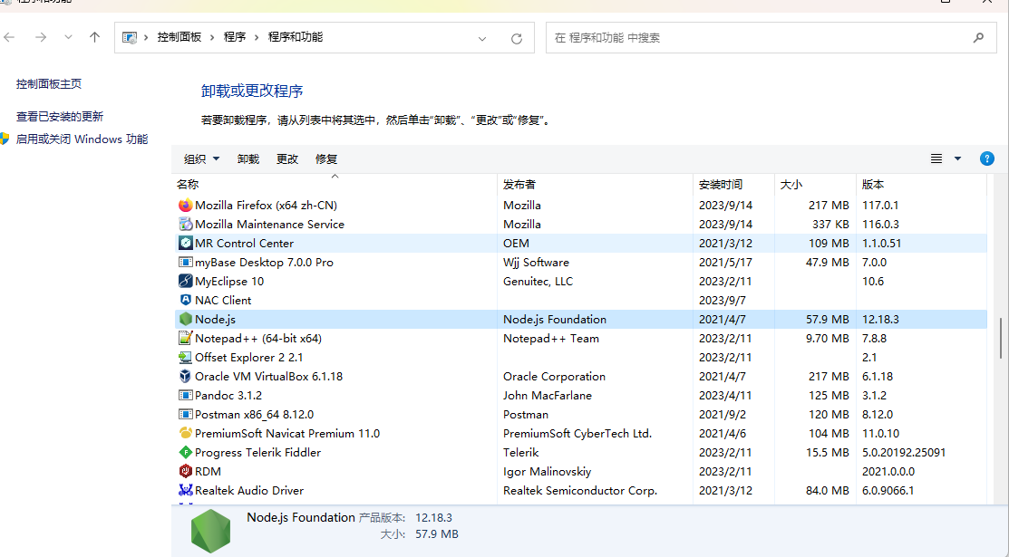Screen dimensions: 1009x557
Task: Click the Mozilla Firefox icon in list
Action: pos(186,206)
